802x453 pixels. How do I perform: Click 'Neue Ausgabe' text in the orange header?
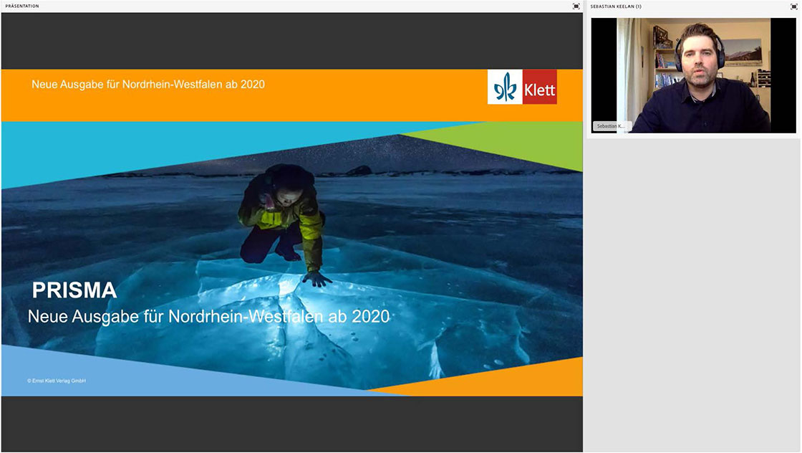tap(148, 85)
